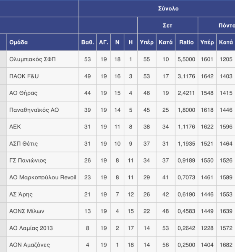
Task: Open ΑΟ Μαρκοπούλου Revoil team entry
Action: (x=43, y=177)
